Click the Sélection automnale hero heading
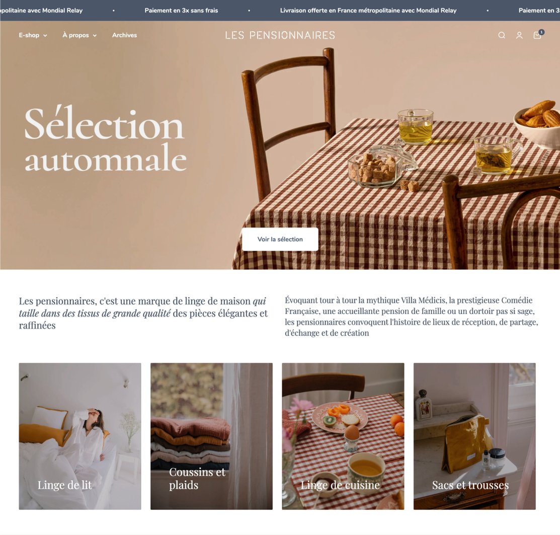This screenshot has width=560, height=535. point(105,140)
